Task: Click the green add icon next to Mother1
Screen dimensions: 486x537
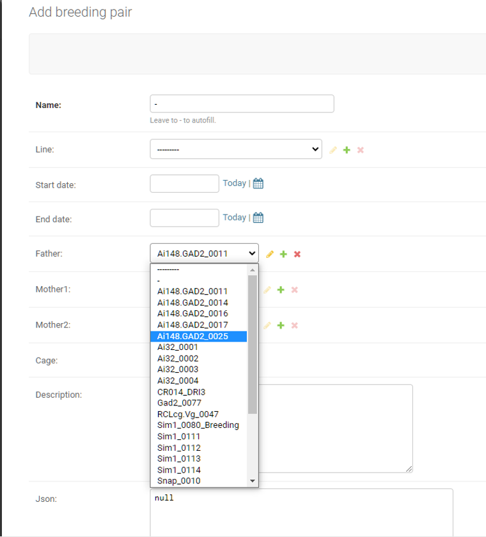Action: coord(281,289)
